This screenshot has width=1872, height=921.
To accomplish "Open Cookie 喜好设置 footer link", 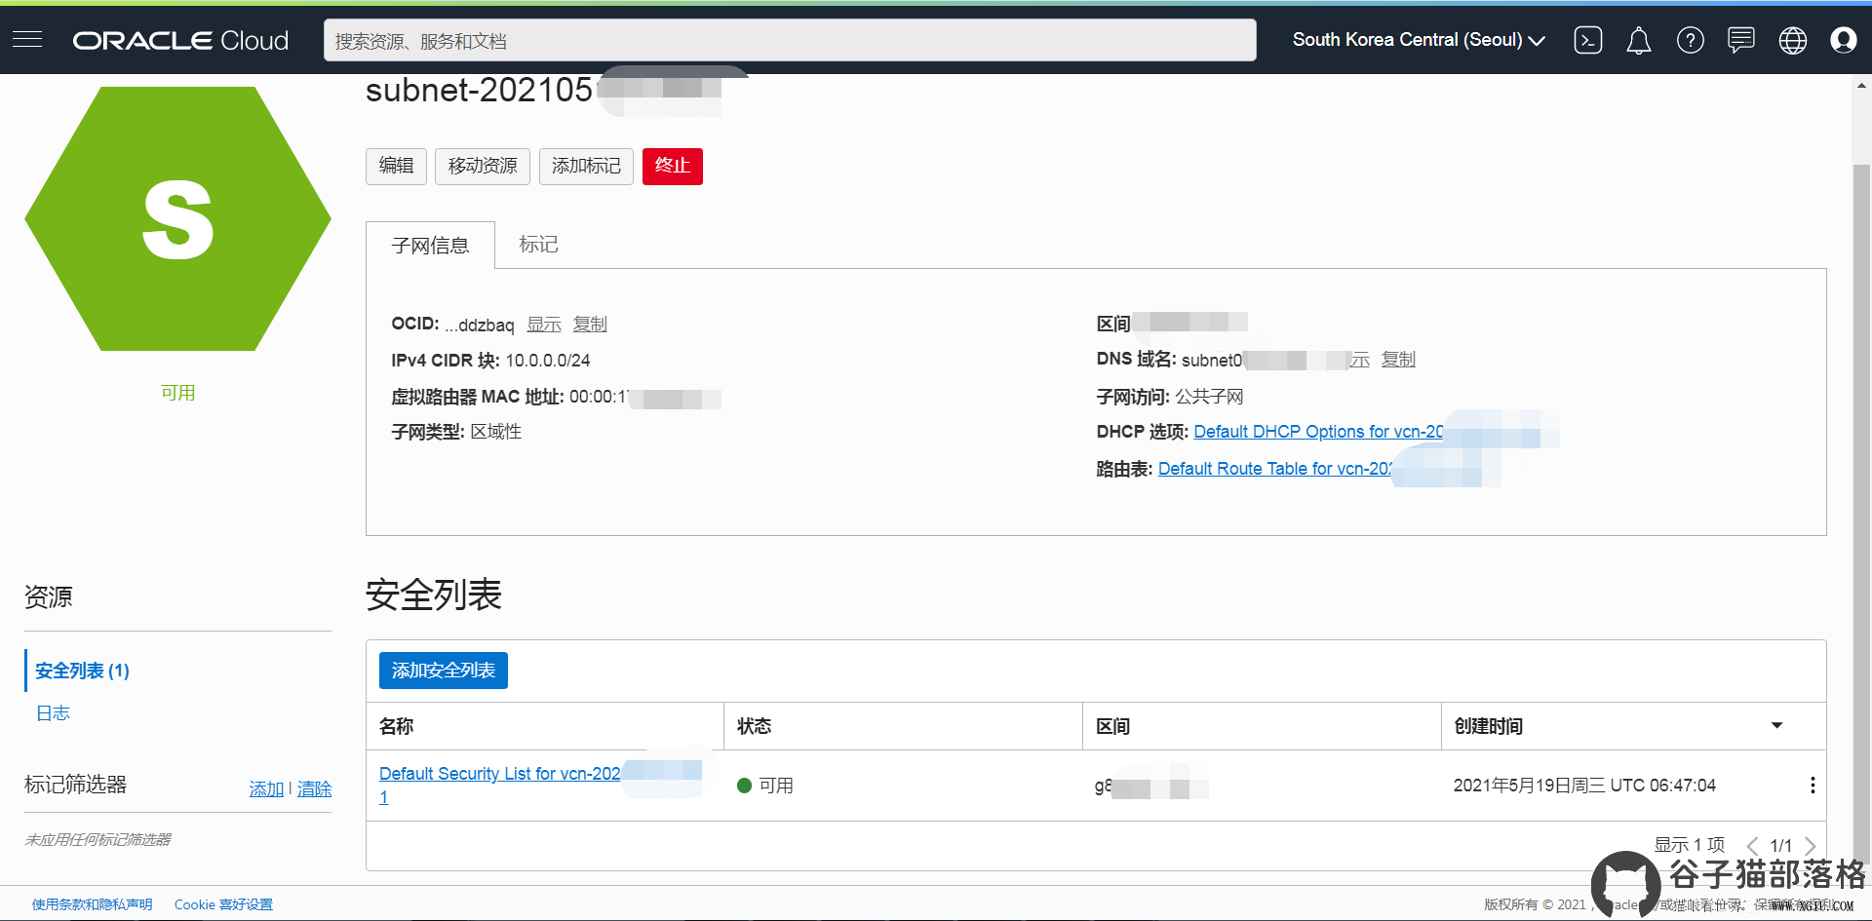I will pyautogui.click(x=223, y=904).
